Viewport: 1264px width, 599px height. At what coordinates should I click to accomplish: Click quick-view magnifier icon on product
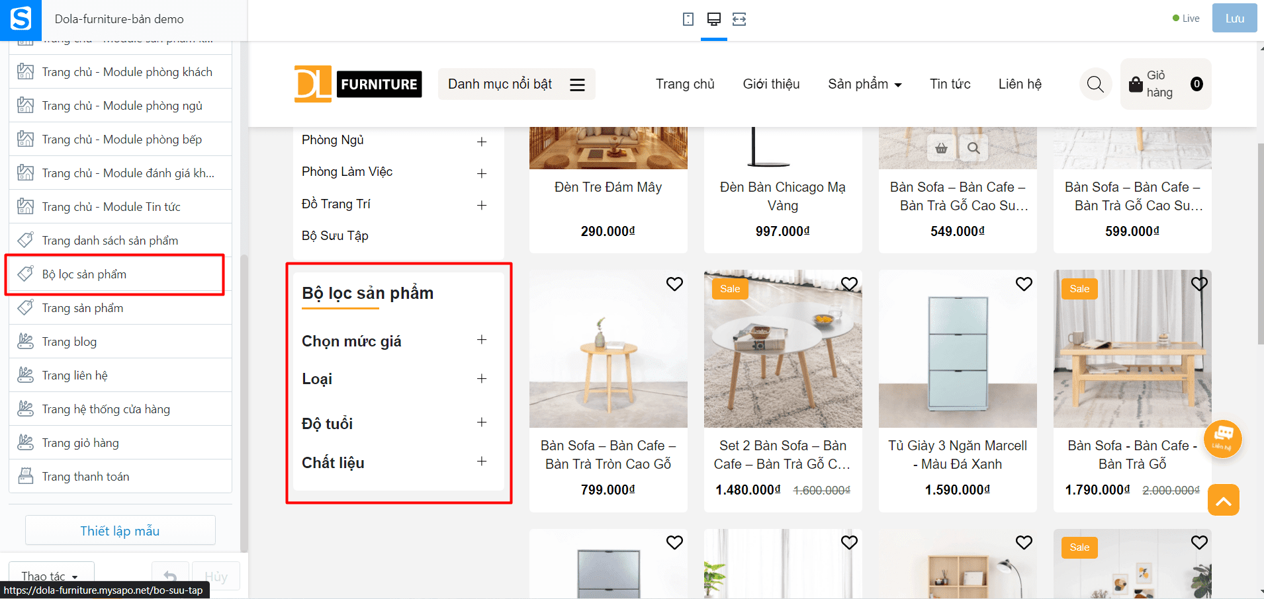click(x=973, y=148)
